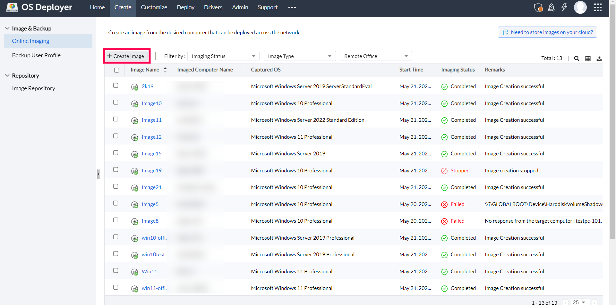Open the Drivers menu item
The height and width of the screenshot is (305, 616).
coord(213,7)
